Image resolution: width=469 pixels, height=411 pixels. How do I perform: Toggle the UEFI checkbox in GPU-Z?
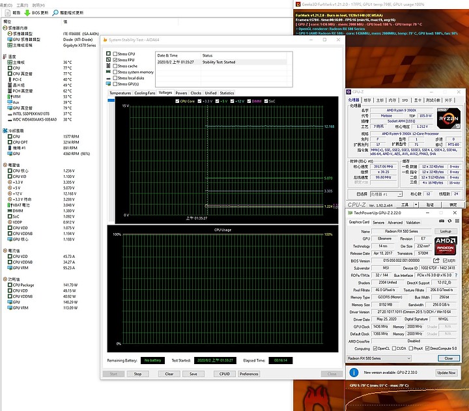445,261
